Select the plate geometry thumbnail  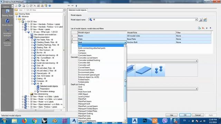click(144, 70)
